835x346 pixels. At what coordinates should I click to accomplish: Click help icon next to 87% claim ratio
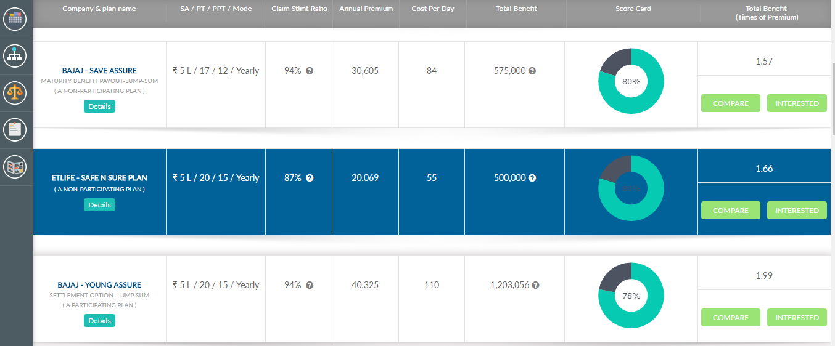pos(310,178)
